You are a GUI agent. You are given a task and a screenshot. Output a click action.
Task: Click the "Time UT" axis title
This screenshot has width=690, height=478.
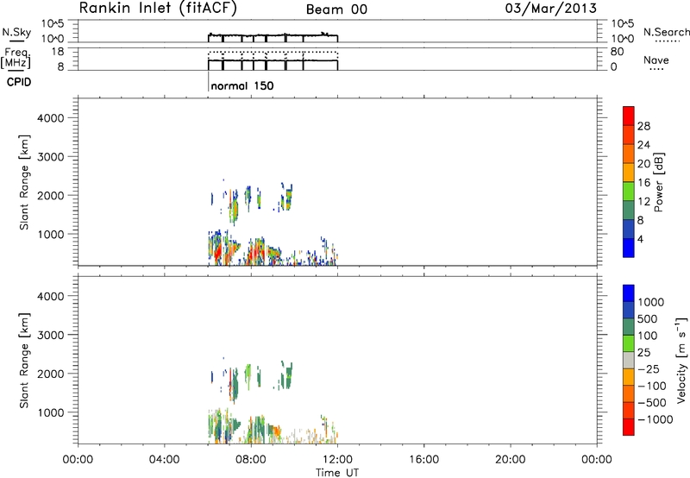coord(337,473)
